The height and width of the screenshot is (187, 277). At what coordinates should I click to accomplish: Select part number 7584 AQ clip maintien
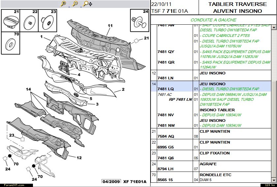(166, 136)
